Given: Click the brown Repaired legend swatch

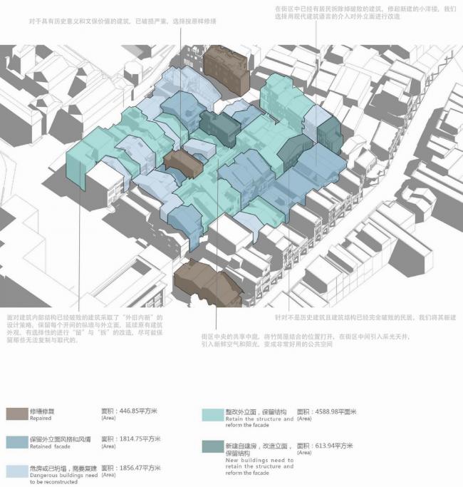Looking at the screenshot, I should tap(17, 414).
